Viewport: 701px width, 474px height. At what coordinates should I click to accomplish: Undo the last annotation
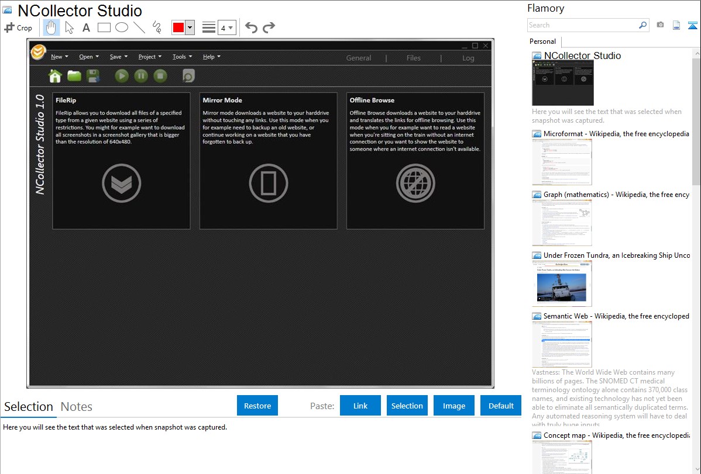pos(251,27)
